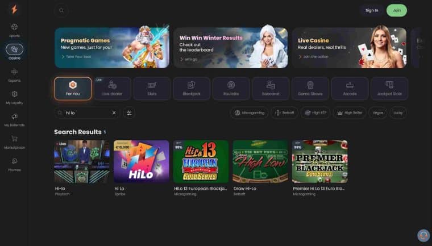Image resolution: width=432 pixels, height=246 pixels.
Task: Go to My Loyalty in sidebar
Action: pyautogui.click(x=14, y=98)
